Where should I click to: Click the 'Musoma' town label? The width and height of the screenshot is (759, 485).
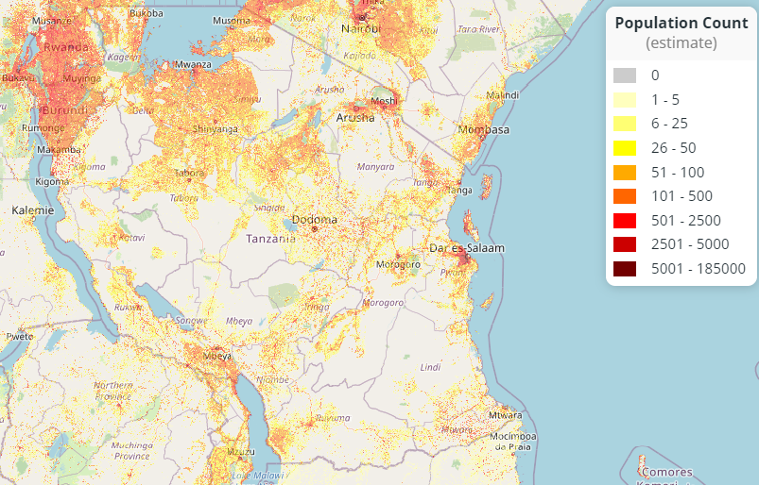coord(232,21)
